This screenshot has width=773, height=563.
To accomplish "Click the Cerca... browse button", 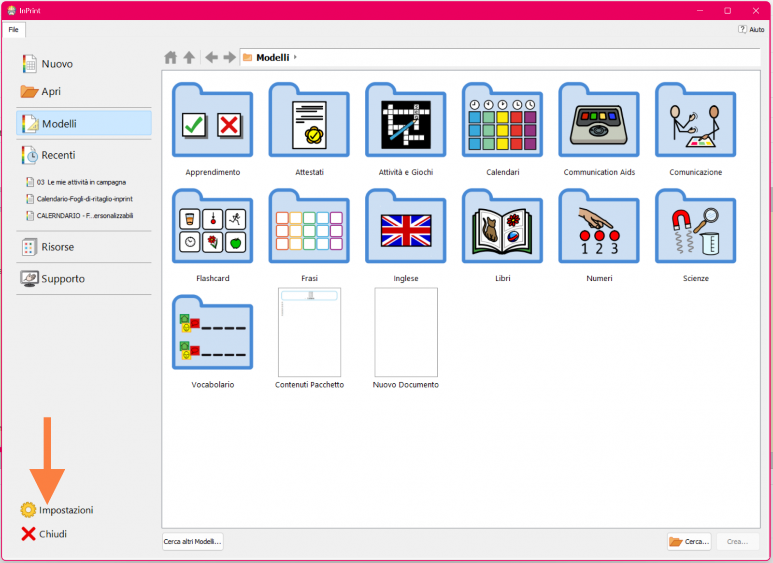I will tap(689, 542).
